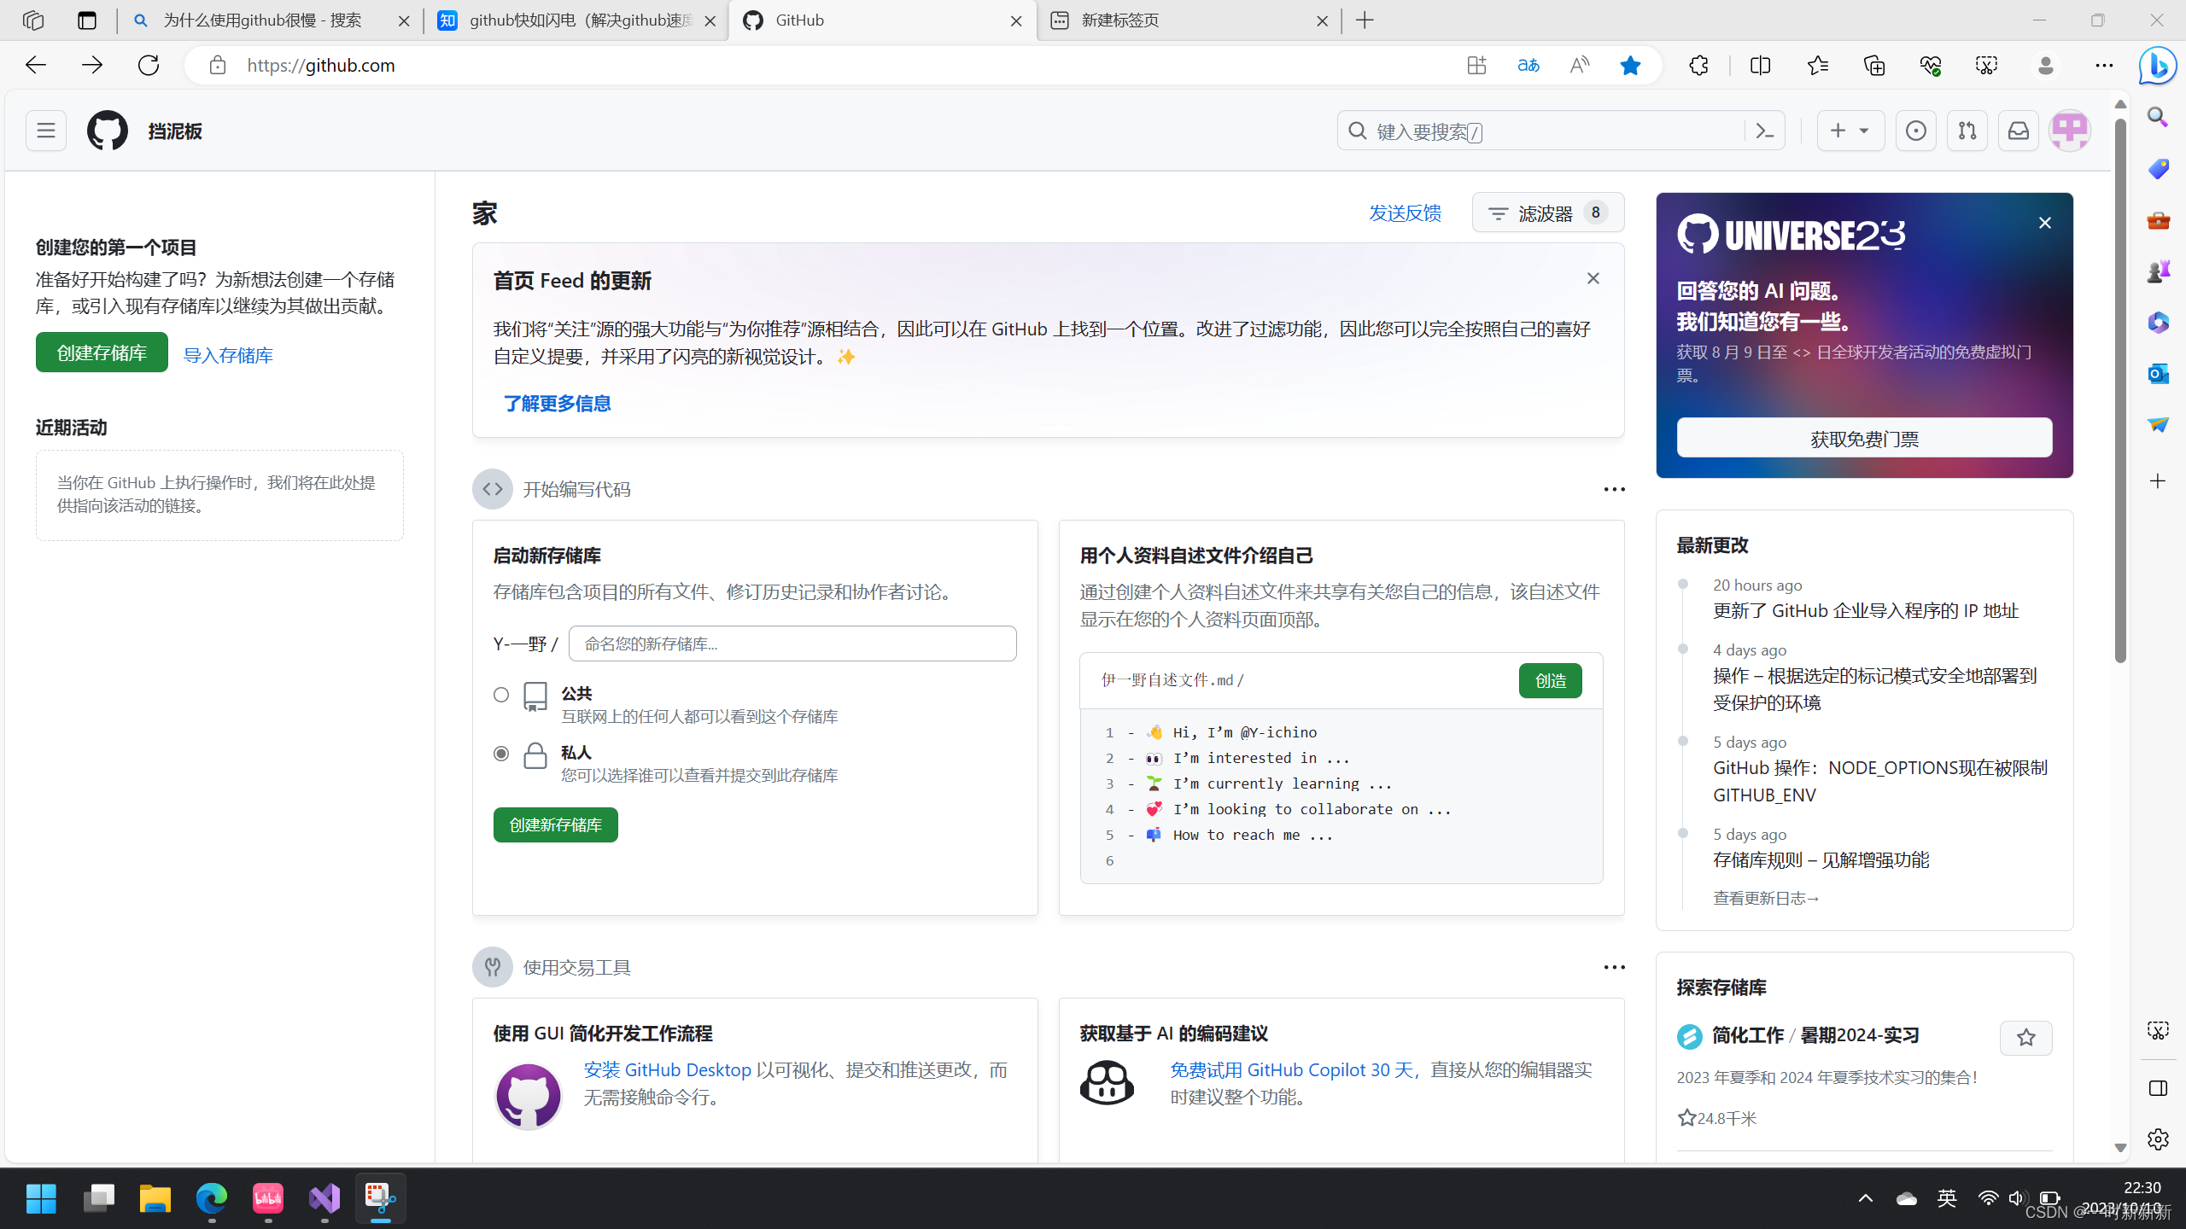Open the command palette icon in the search bar
Viewport: 2186px width, 1229px height.
1764,131
